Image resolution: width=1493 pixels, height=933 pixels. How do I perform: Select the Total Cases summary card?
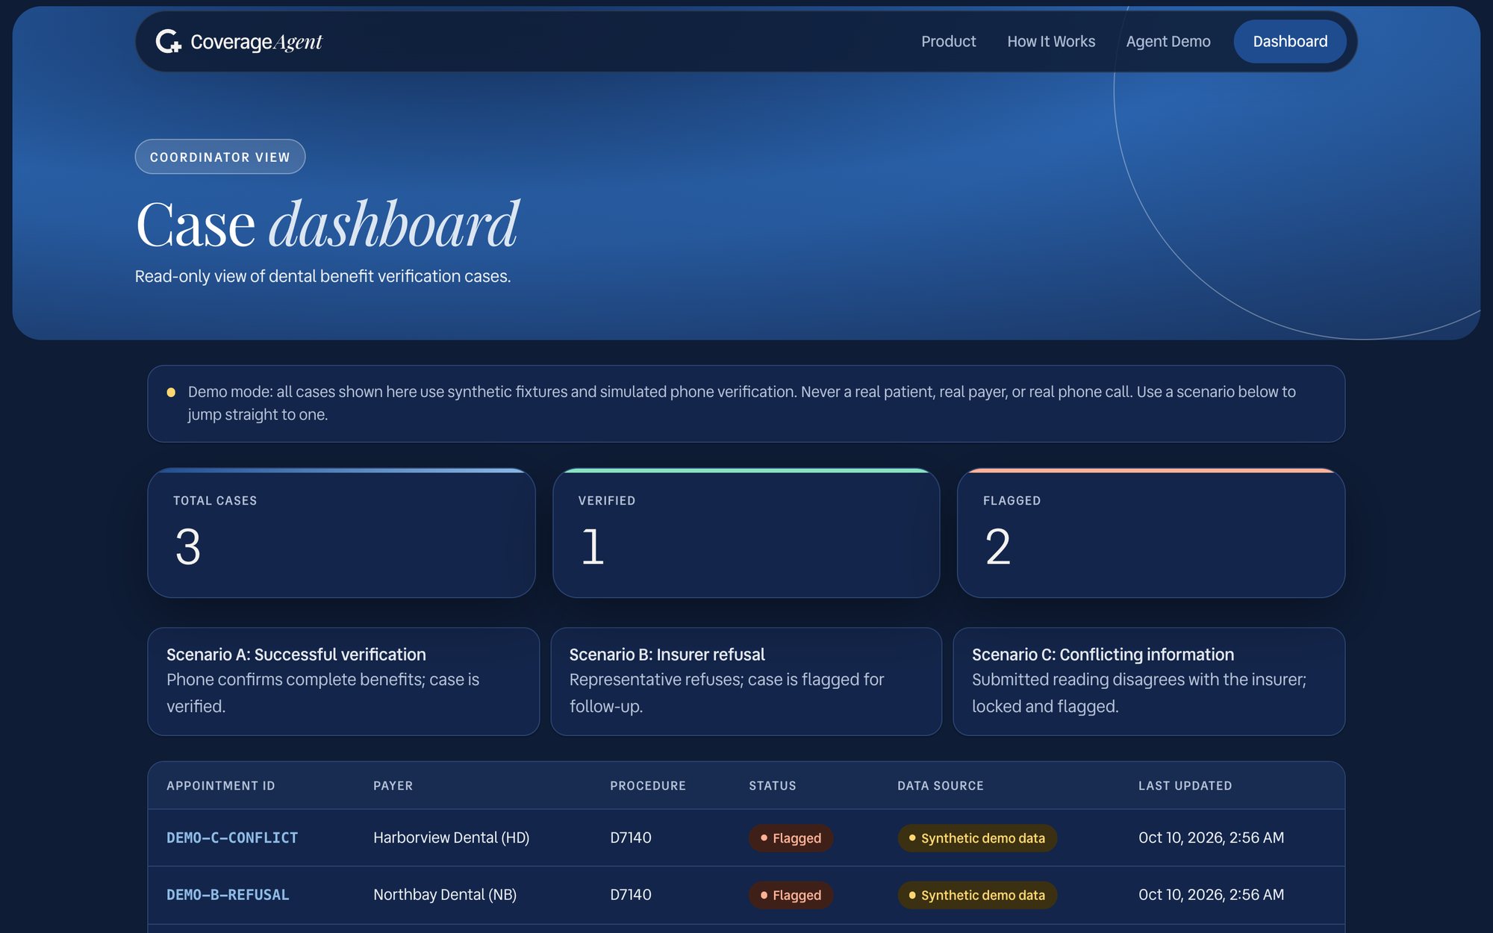tap(341, 533)
